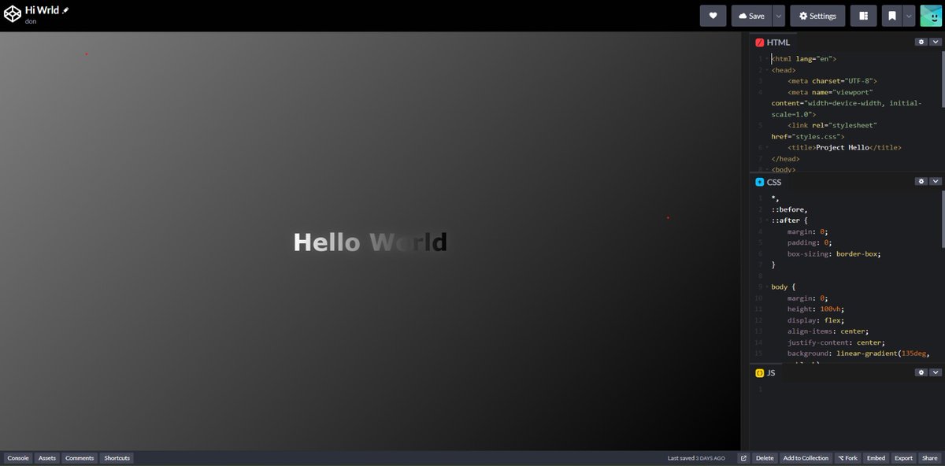Save the pen
This screenshot has height=466, width=945.
[751, 16]
